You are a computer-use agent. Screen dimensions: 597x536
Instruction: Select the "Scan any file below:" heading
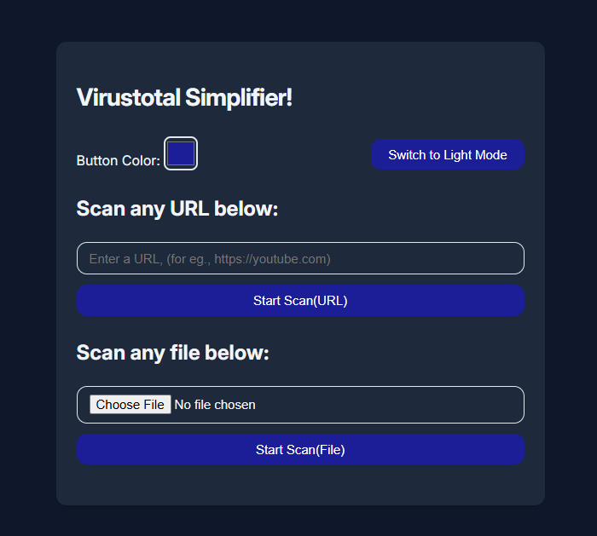click(173, 353)
